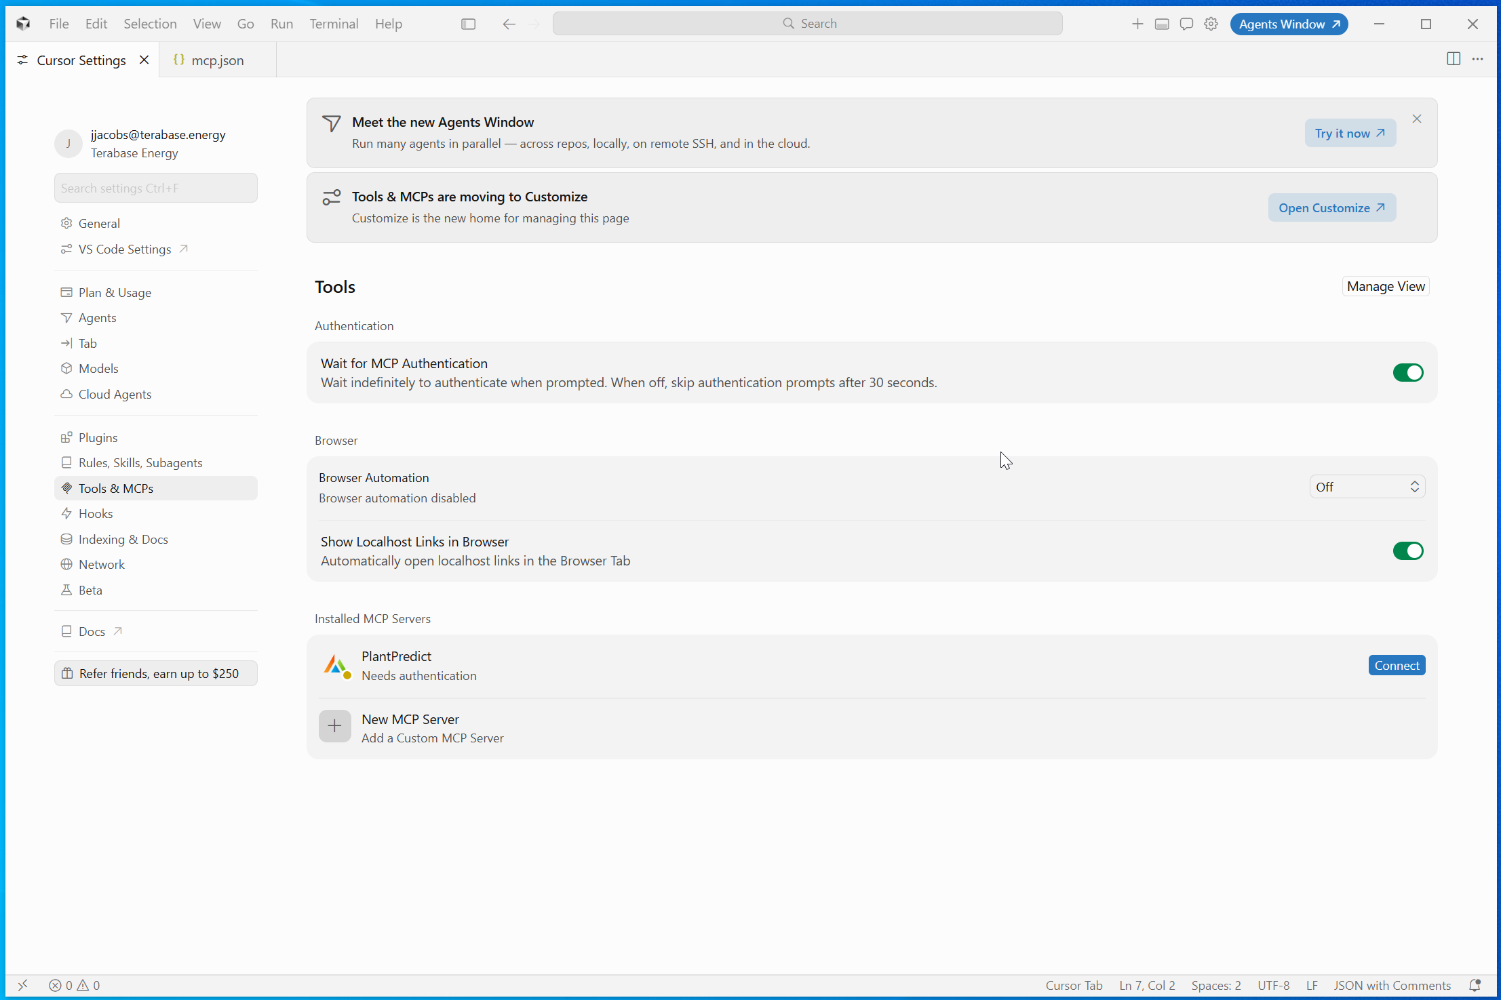Open Plan & Usage section
The height and width of the screenshot is (1000, 1501).
156,292
